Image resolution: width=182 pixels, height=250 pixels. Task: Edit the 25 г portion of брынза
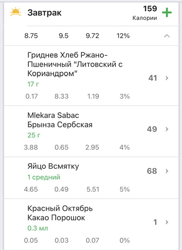(34, 135)
